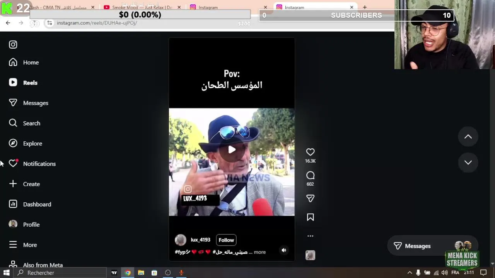Open the notification center icon

(x=483, y=273)
